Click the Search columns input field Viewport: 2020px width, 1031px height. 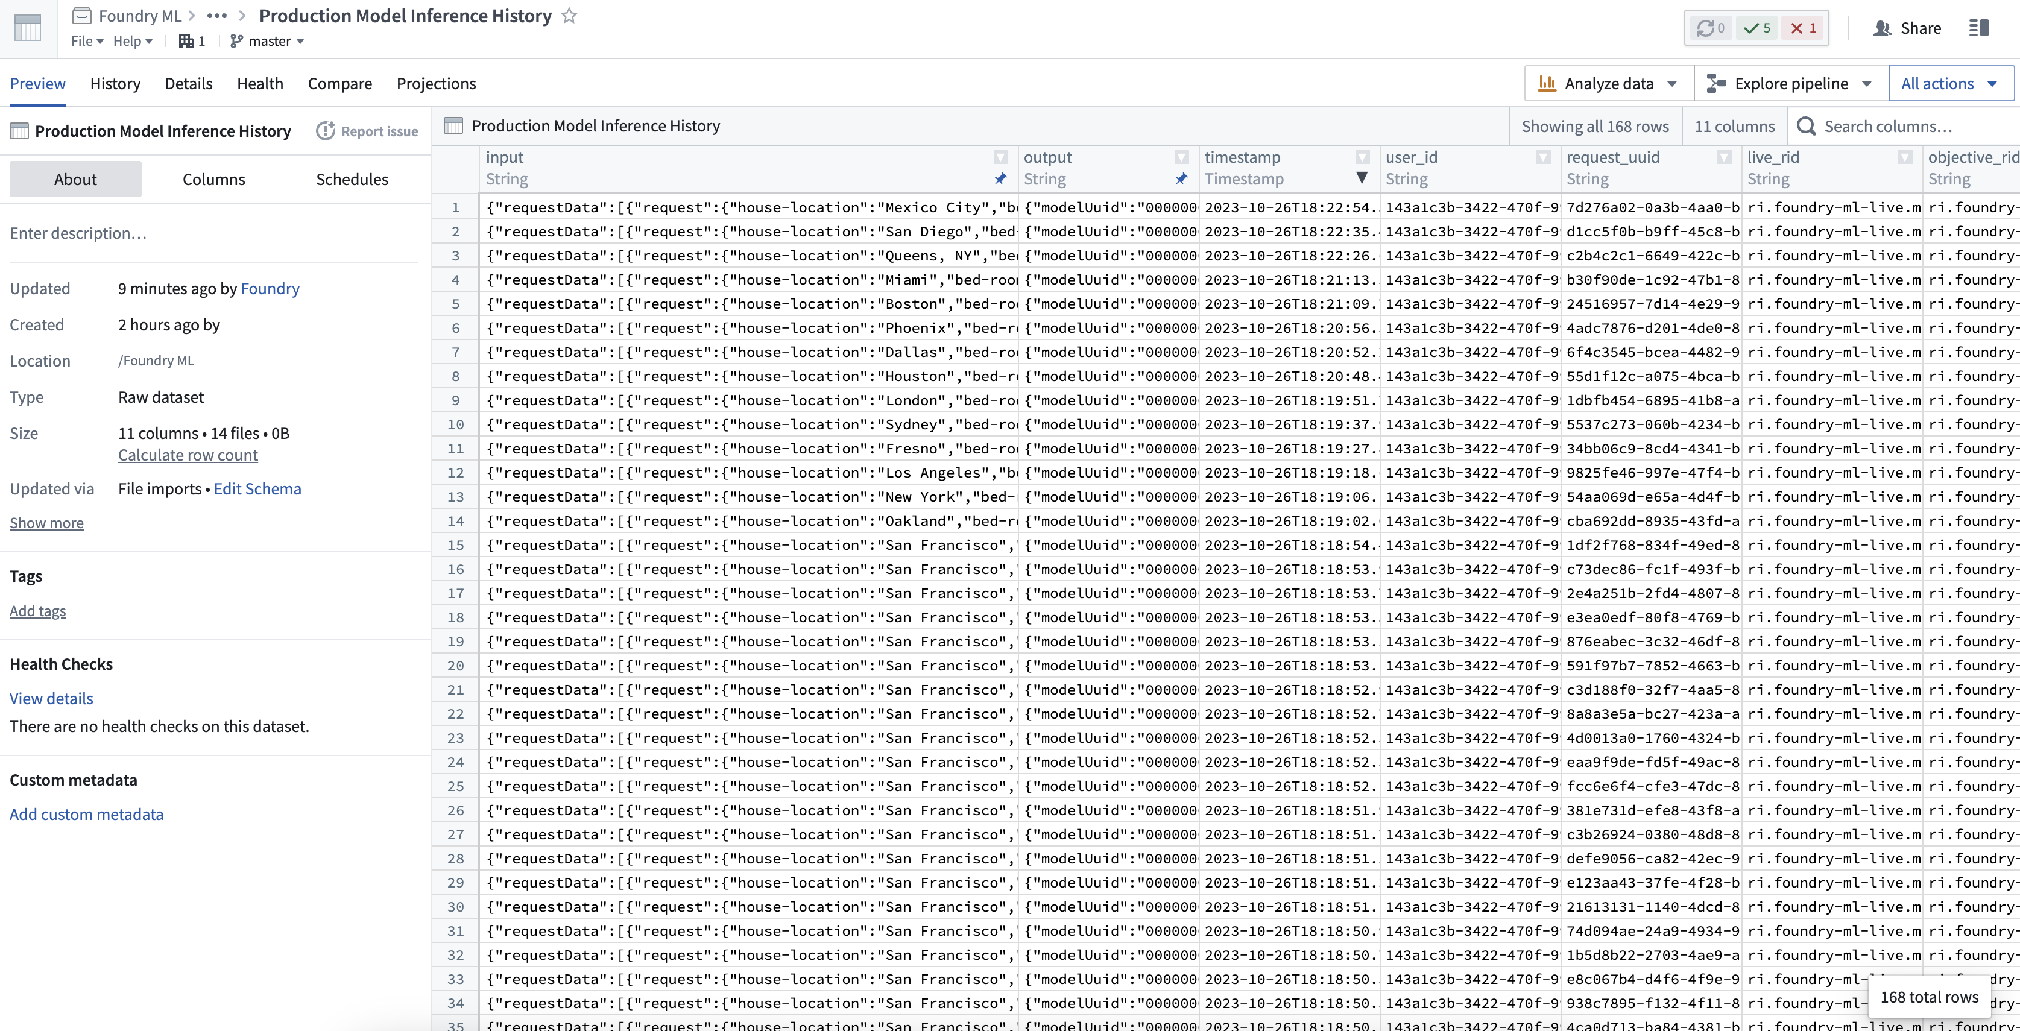tap(1904, 126)
